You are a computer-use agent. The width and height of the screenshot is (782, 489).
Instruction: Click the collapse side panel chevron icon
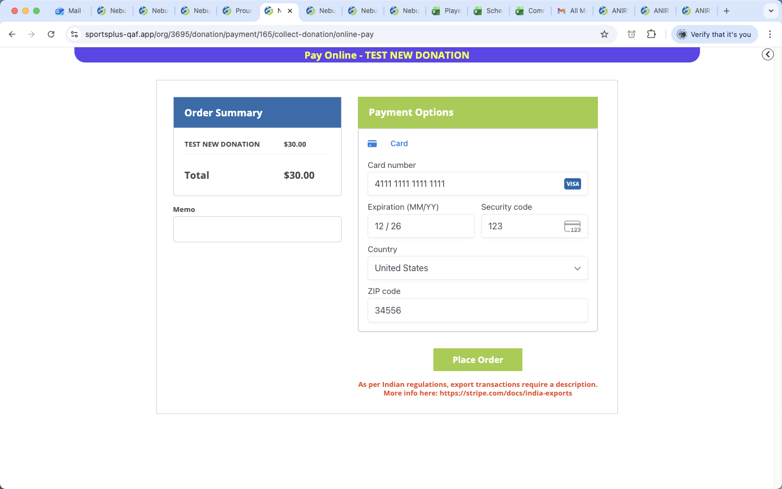tap(767, 54)
